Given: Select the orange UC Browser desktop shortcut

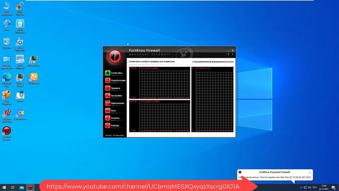Looking at the screenshot, I should [x=33, y=79].
